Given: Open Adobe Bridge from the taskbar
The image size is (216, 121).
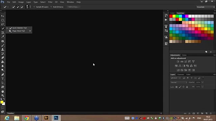Looking at the screenshot, I should click(46, 118).
